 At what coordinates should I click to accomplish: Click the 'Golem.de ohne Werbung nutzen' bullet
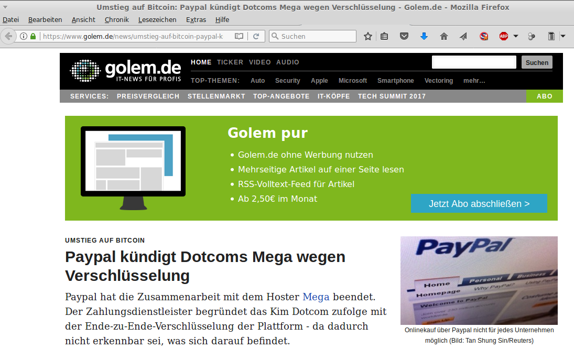(x=306, y=155)
